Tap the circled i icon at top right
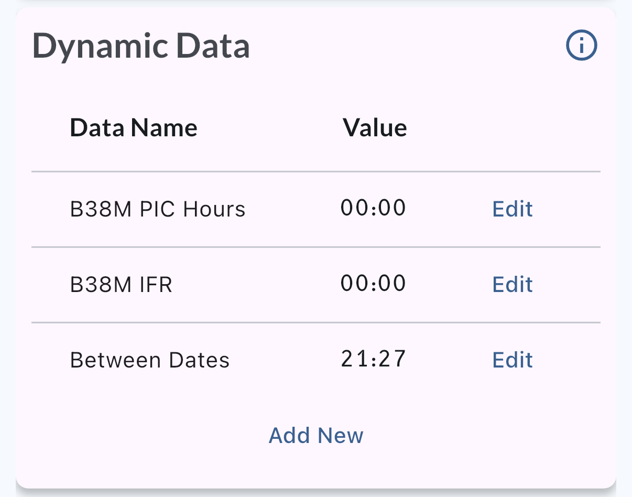This screenshot has width=632, height=497. [581, 46]
